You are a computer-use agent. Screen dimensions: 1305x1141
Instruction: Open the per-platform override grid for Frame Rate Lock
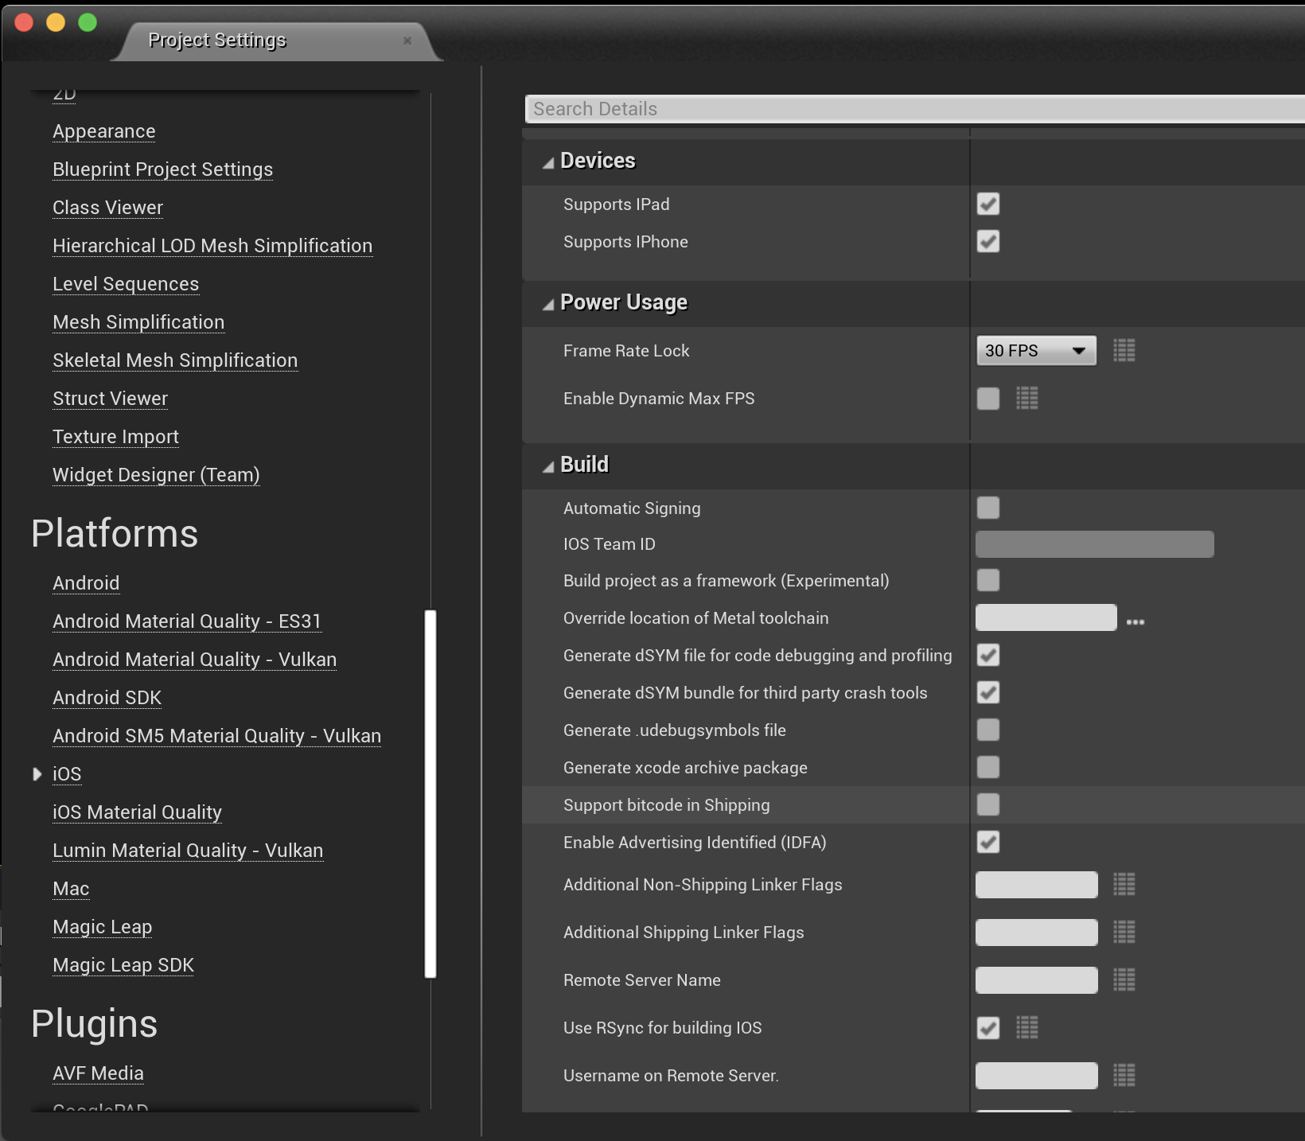point(1124,350)
